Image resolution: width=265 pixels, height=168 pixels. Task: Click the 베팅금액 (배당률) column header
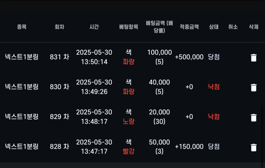pos(159,27)
